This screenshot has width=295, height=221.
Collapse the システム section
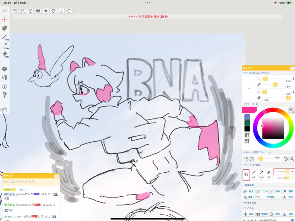coord(248,208)
